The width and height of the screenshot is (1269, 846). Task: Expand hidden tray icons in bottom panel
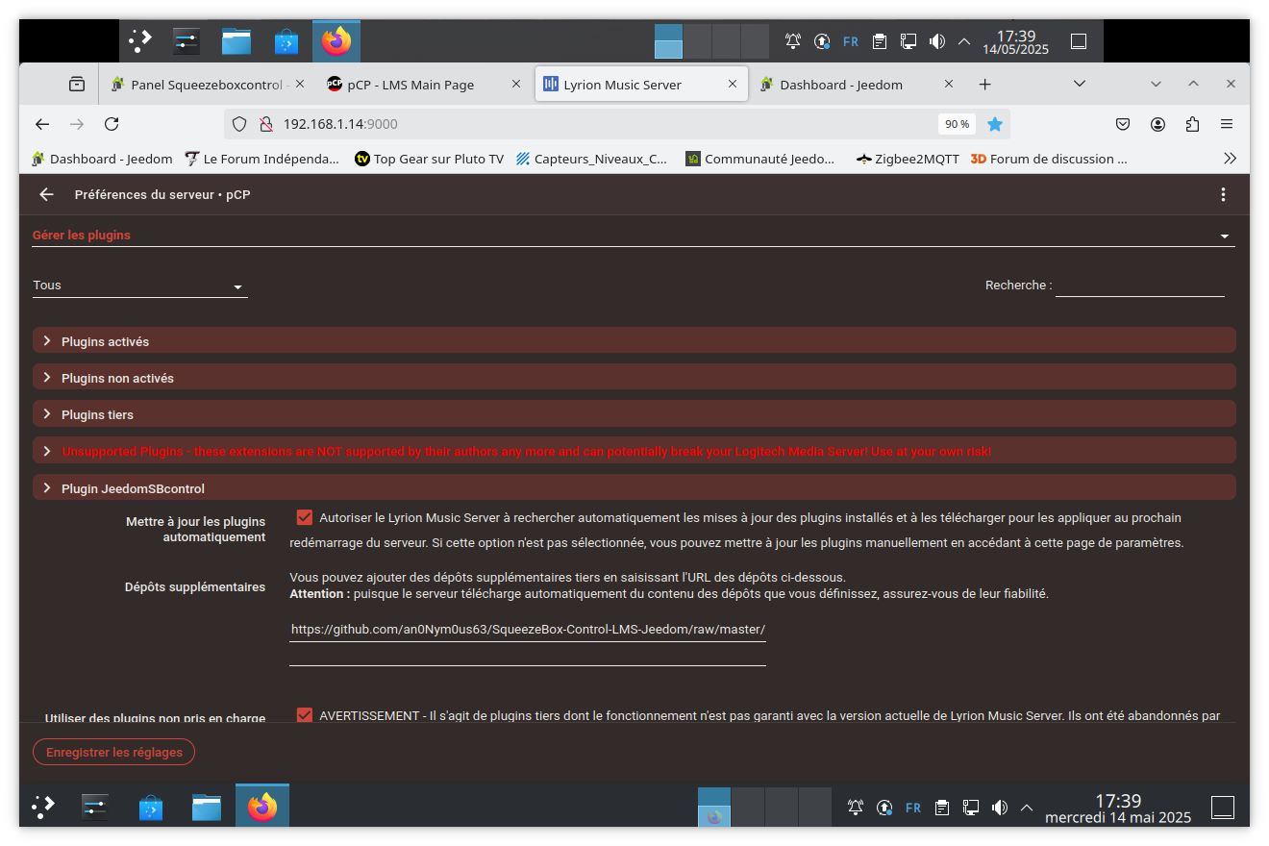(x=1027, y=808)
